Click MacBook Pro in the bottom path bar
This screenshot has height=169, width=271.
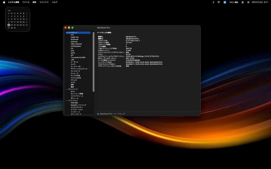click(x=106, y=114)
